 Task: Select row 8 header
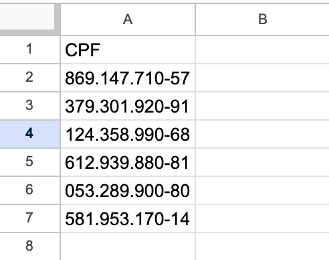click(30, 247)
